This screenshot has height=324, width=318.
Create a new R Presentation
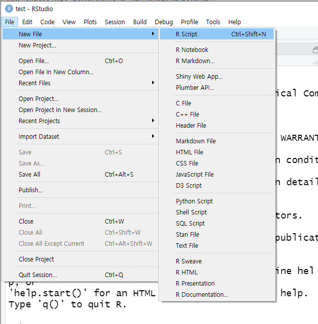[x=217, y=283]
